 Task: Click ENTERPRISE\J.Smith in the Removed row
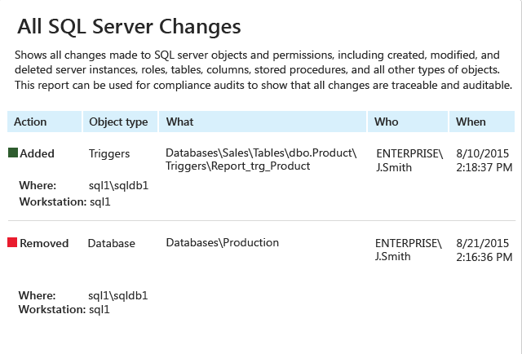pos(409,250)
